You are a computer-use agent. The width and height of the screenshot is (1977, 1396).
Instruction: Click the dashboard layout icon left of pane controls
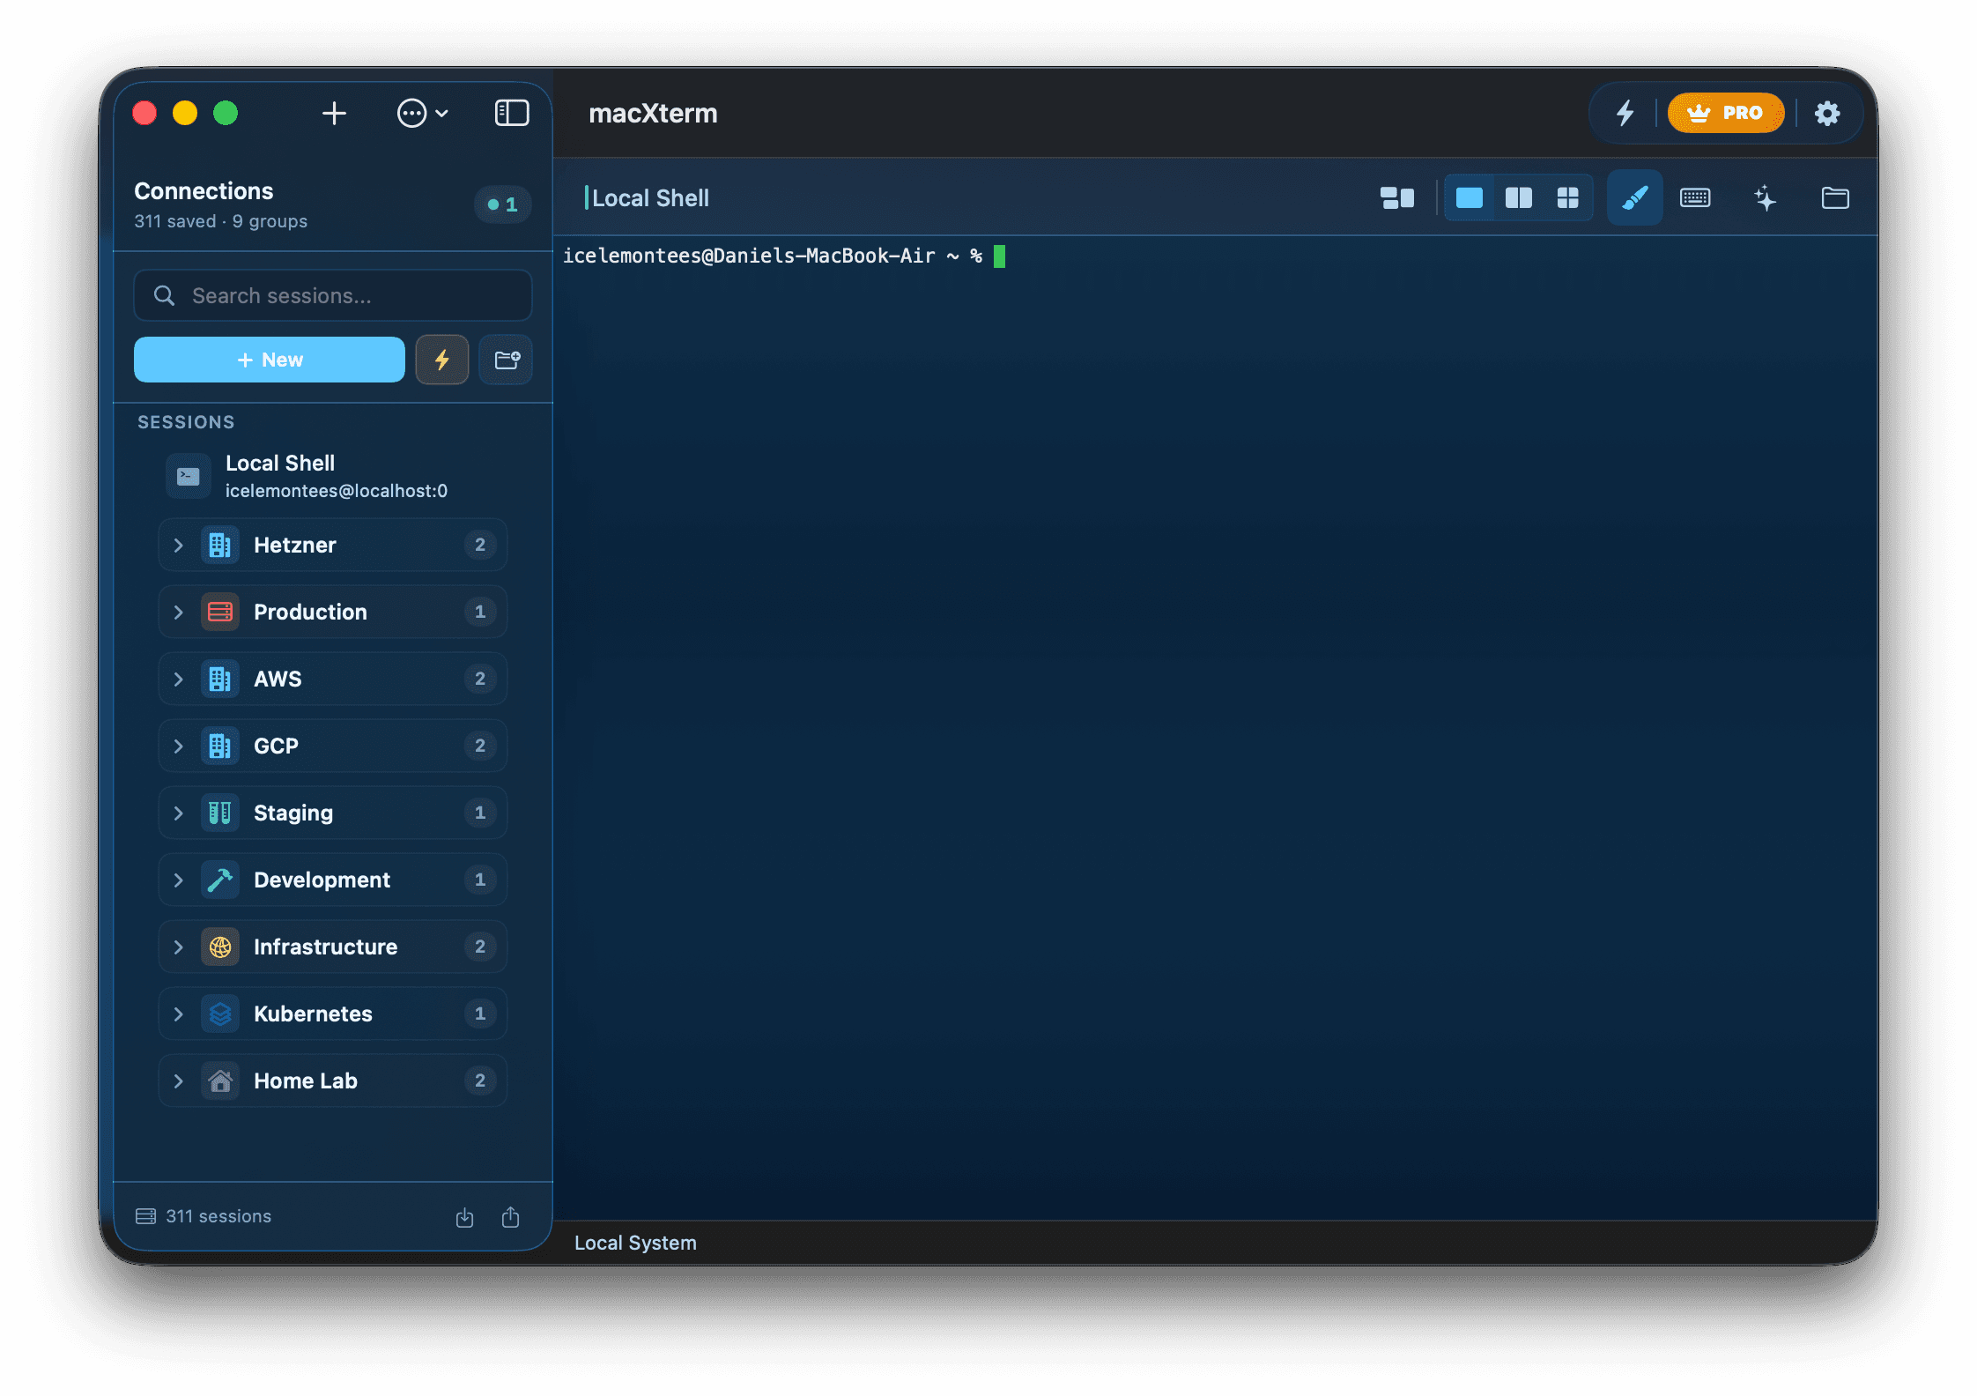[1396, 197]
